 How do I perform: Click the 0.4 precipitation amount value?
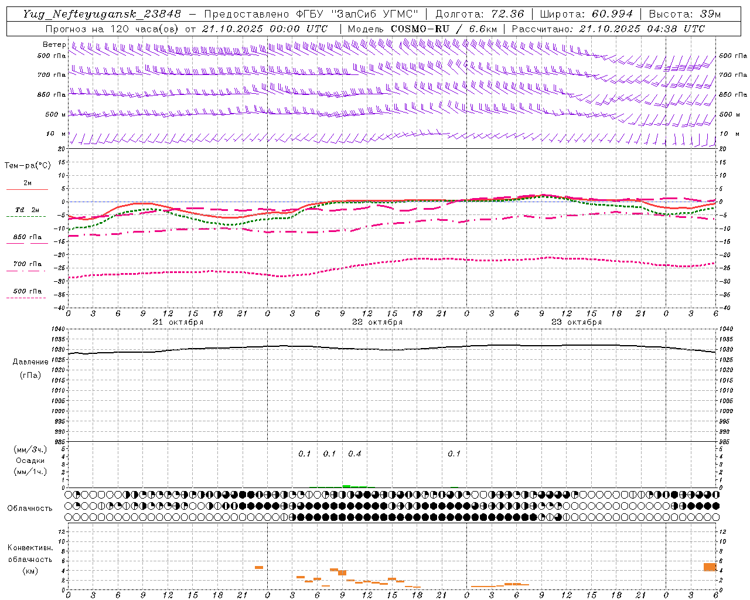354,454
